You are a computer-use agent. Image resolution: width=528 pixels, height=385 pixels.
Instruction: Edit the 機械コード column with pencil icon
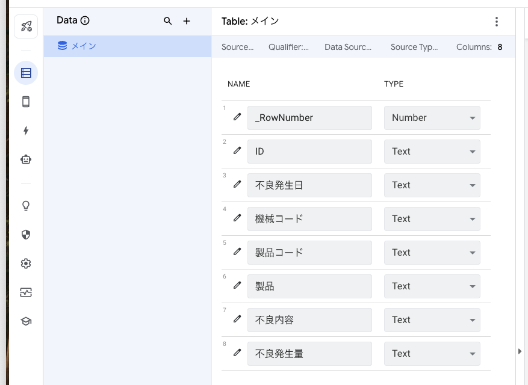(x=237, y=218)
